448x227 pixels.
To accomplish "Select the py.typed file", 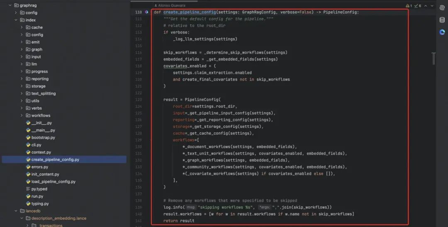I will [x=39, y=189].
